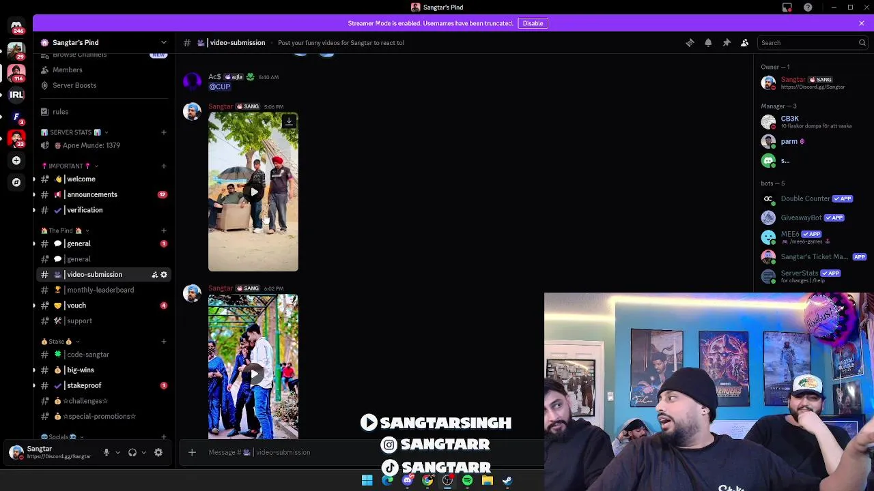Open GiveawayBot bot profile

[x=813, y=218]
